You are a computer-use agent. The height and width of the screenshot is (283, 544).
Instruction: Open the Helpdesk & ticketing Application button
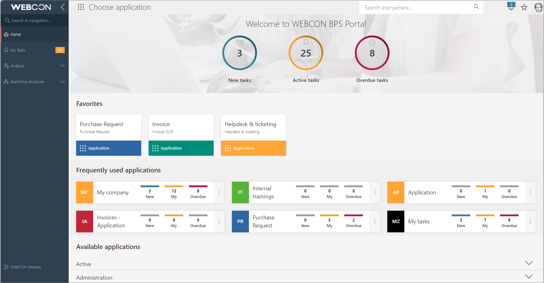(x=254, y=148)
